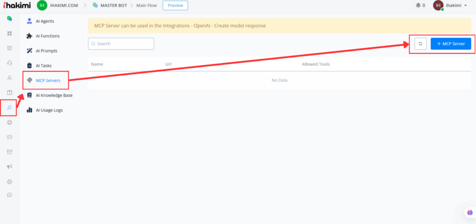Click the archive box icon in left rail

tap(9, 152)
